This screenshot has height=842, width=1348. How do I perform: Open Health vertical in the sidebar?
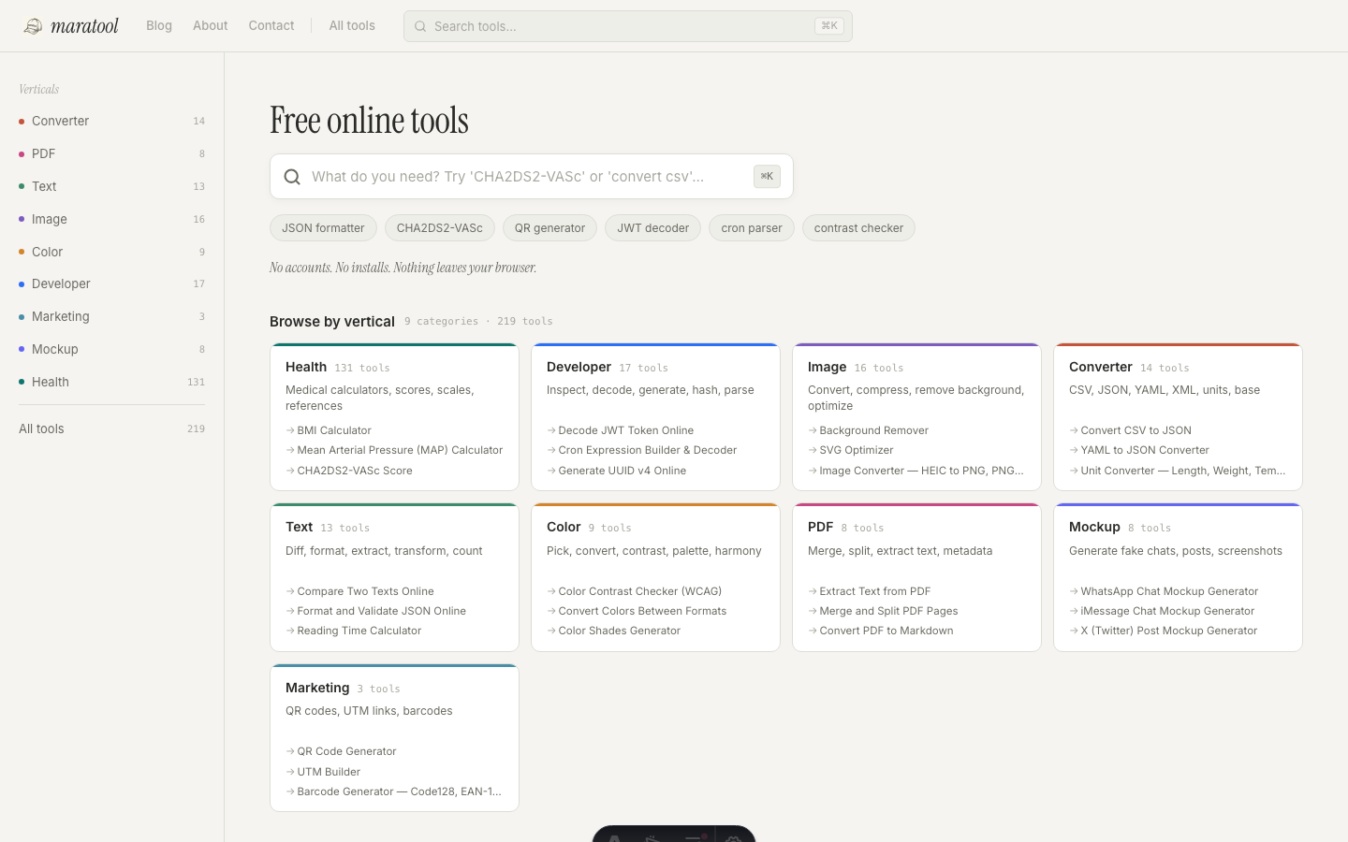[112, 382]
